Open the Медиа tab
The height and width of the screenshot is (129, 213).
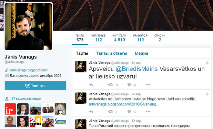click(141, 53)
